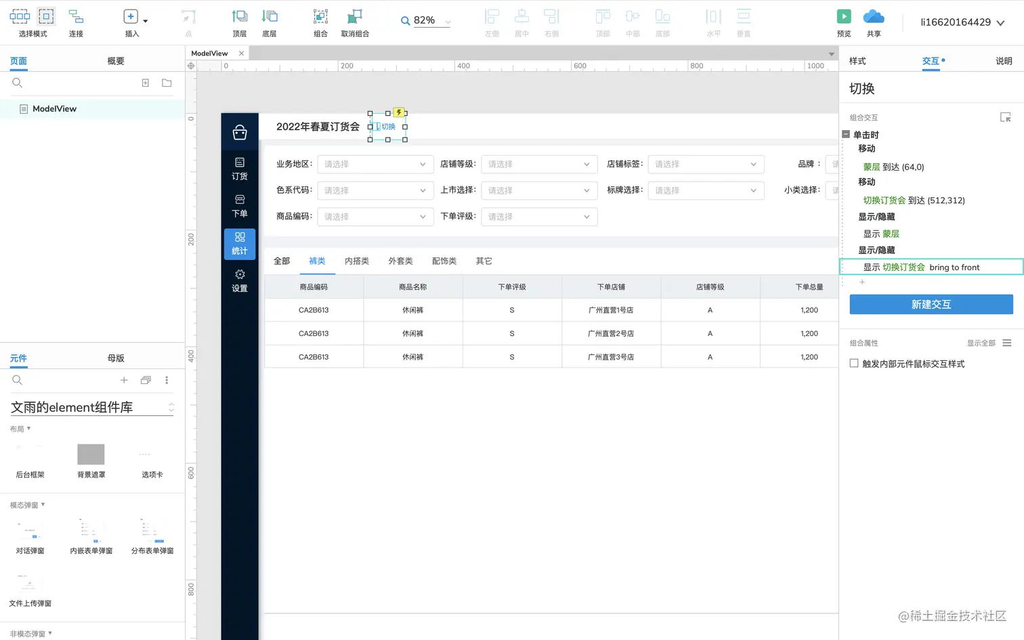Click the add page icon
The width and height of the screenshot is (1024, 640).
[145, 83]
